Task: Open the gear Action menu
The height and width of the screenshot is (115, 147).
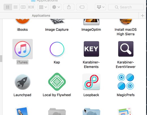Action: (56, 7)
